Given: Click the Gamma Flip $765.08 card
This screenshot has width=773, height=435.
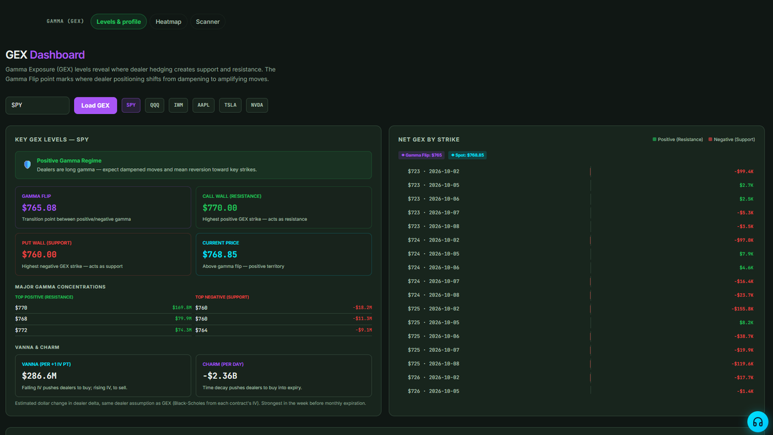Looking at the screenshot, I should (x=103, y=208).
